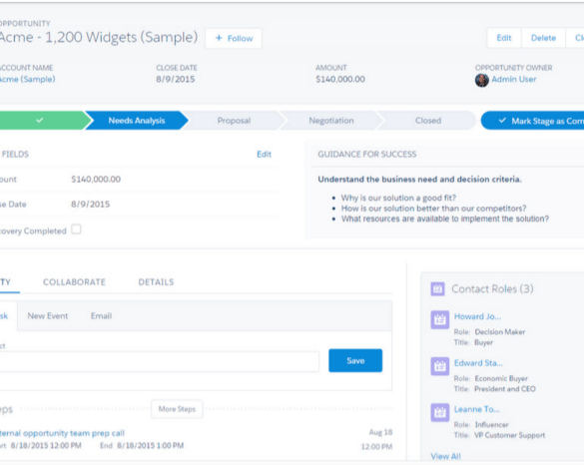Screen dimensions: 584x465
Task: Click the 'President and CEO' title text
Action: click(x=505, y=389)
